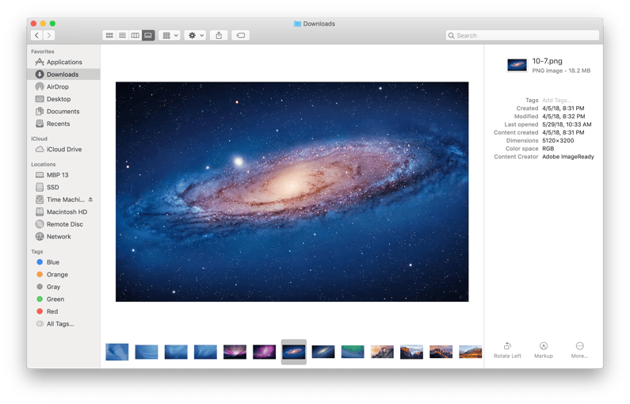Image resolution: width=630 pixels, height=404 pixels.
Task: Switch to gallery view
Action: (148, 36)
